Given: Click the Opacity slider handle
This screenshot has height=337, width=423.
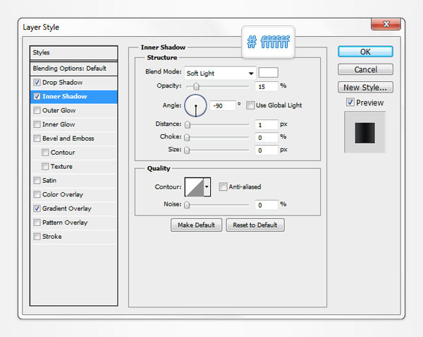Looking at the screenshot, I should pyautogui.click(x=197, y=86).
